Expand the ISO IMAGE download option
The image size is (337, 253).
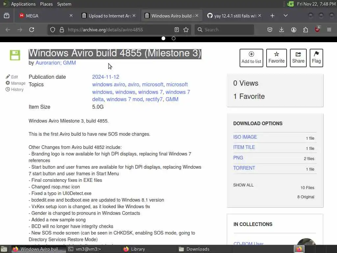(245, 137)
